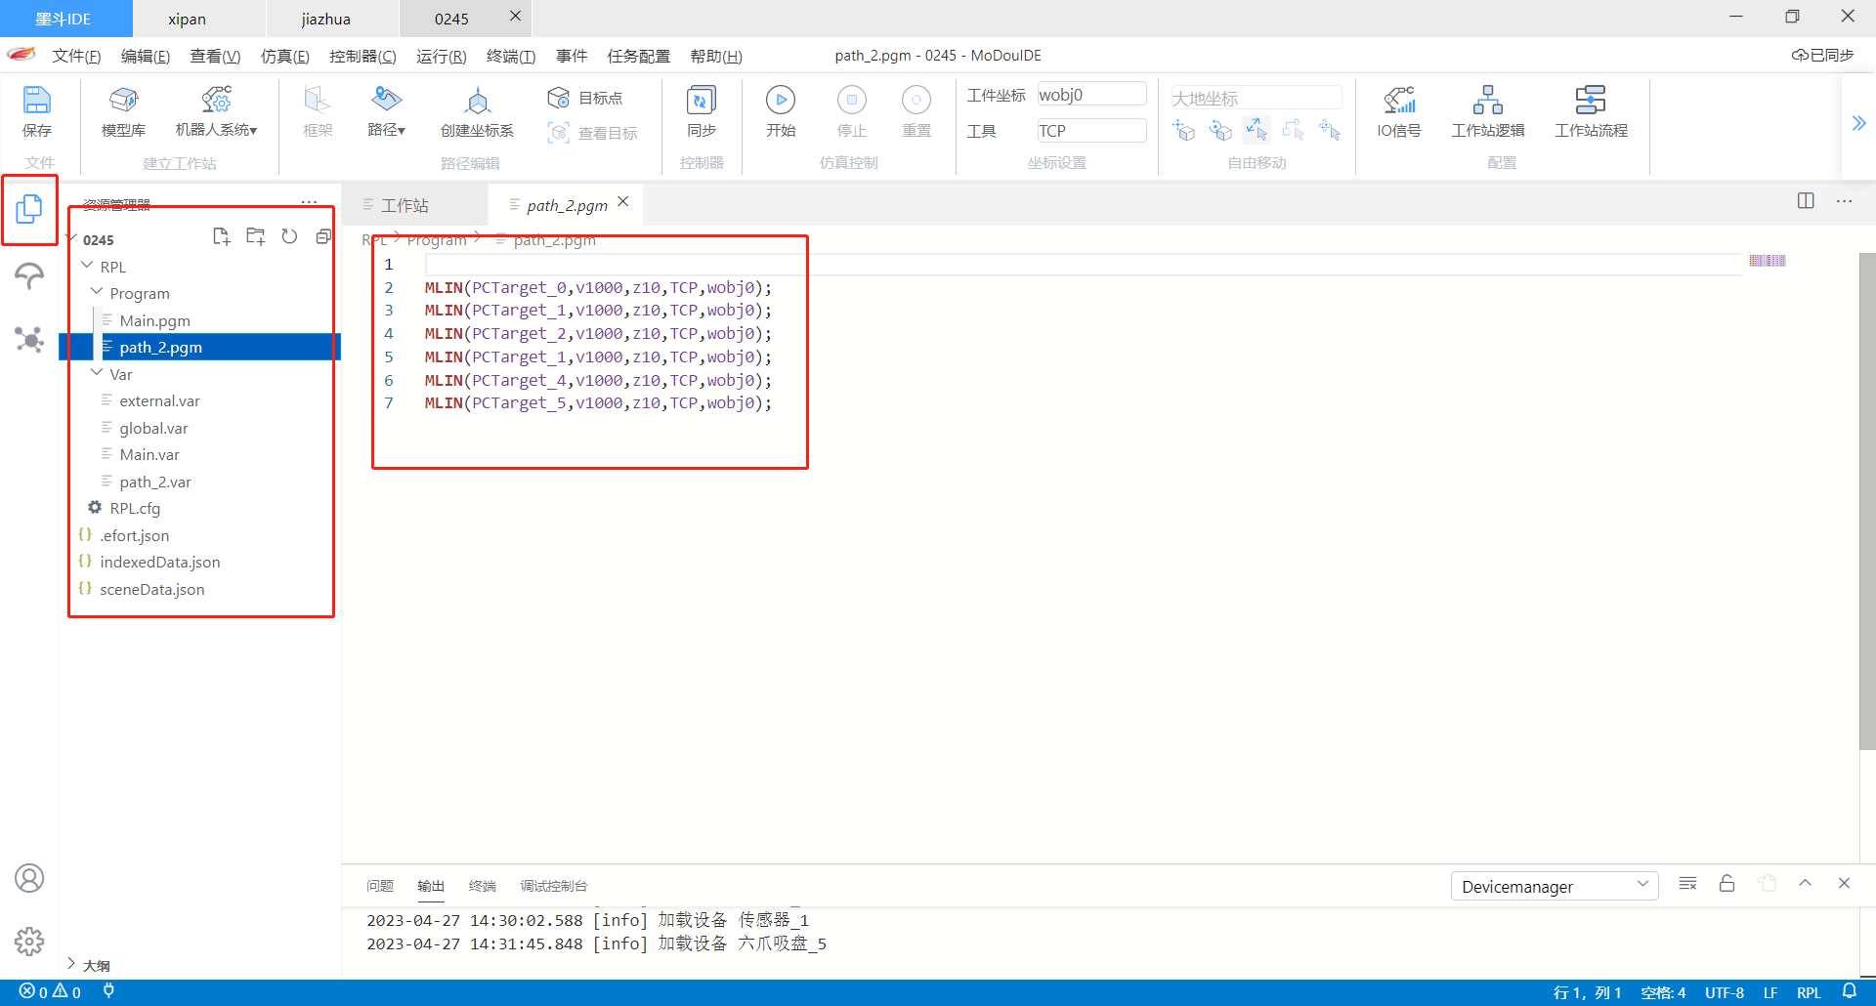Expand the Robot System (机器人系统) dropdown
The width and height of the screenshot is (1876, 1006).
tap(216, 110)
